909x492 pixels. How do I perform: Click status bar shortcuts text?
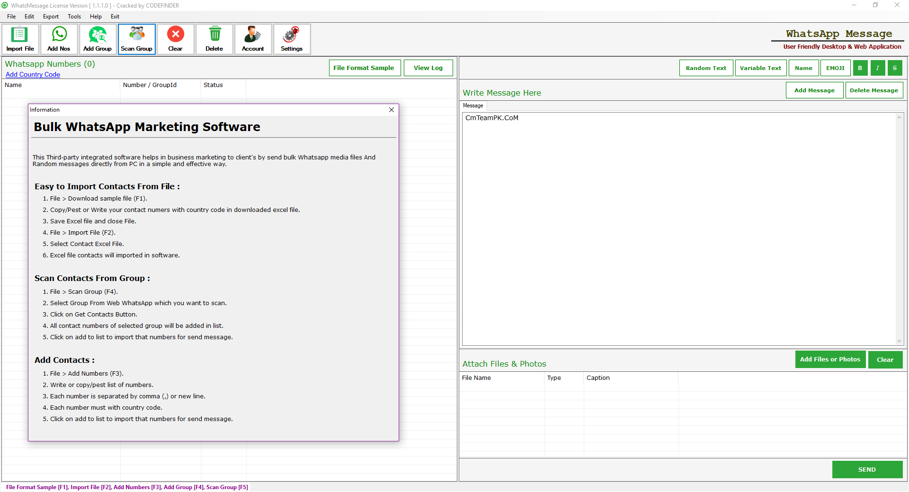pos(127,487)
